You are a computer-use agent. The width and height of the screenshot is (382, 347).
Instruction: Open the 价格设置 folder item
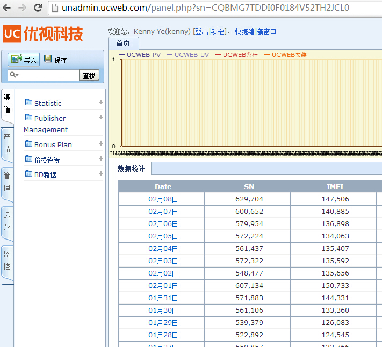(47, 160)
